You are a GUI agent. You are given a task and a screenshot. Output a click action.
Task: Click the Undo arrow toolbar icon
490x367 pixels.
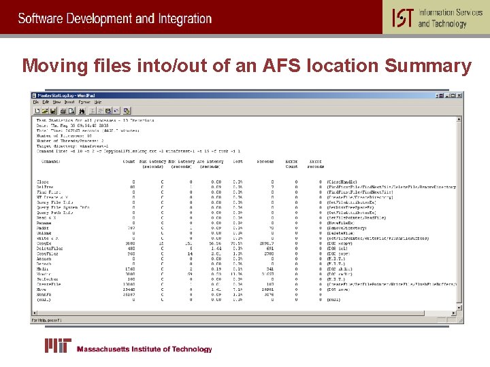click(x=116, y=111)
